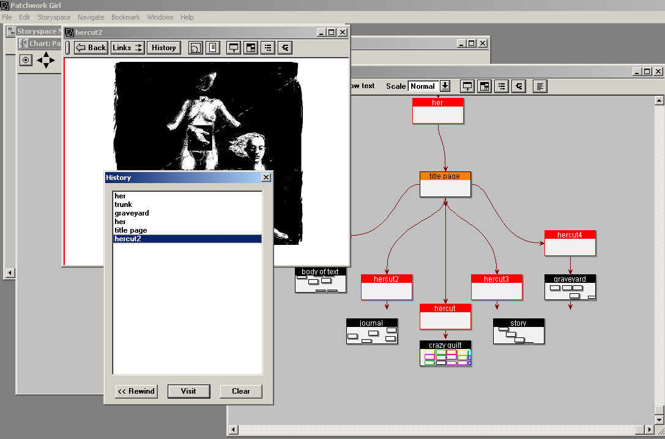The image size is (665, 439).
Task: Select the 'her' node in the map
Action: tap(437, 111)
